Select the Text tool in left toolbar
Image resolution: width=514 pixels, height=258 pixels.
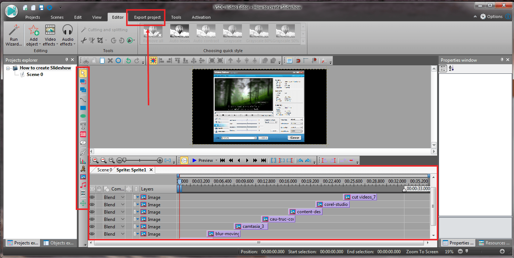point(83,126)
